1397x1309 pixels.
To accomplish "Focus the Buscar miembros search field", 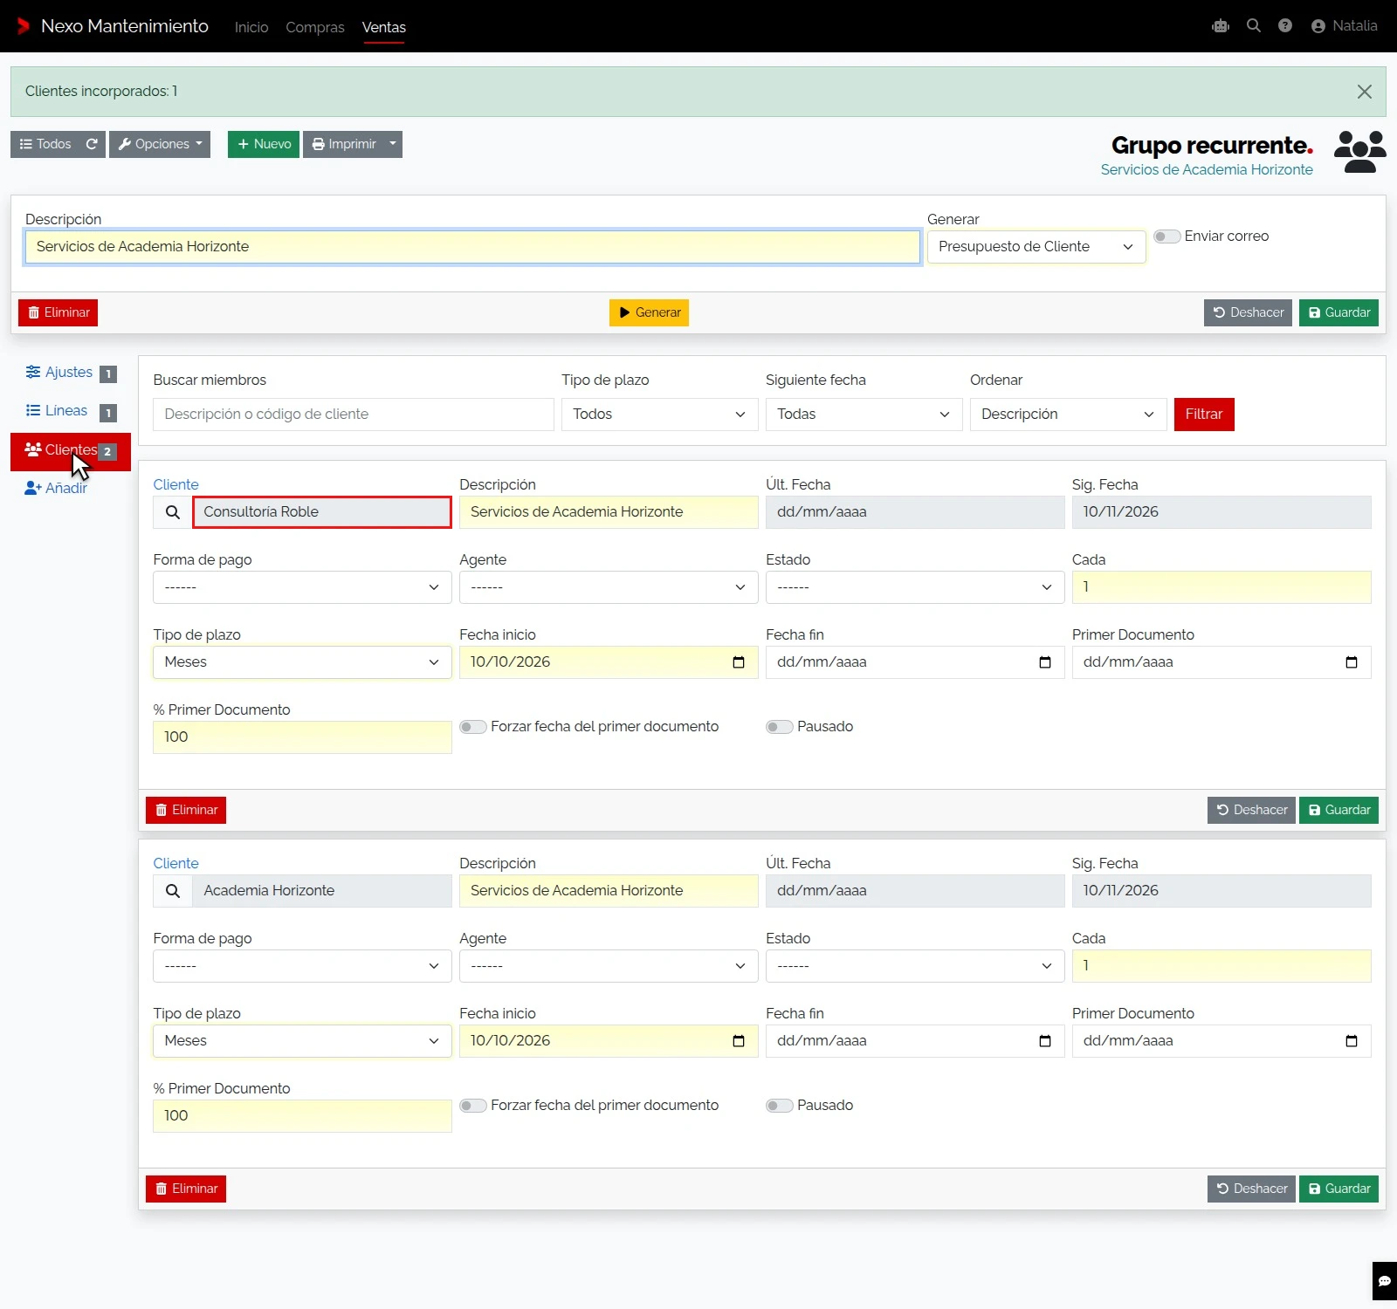I will coord(354,415).
